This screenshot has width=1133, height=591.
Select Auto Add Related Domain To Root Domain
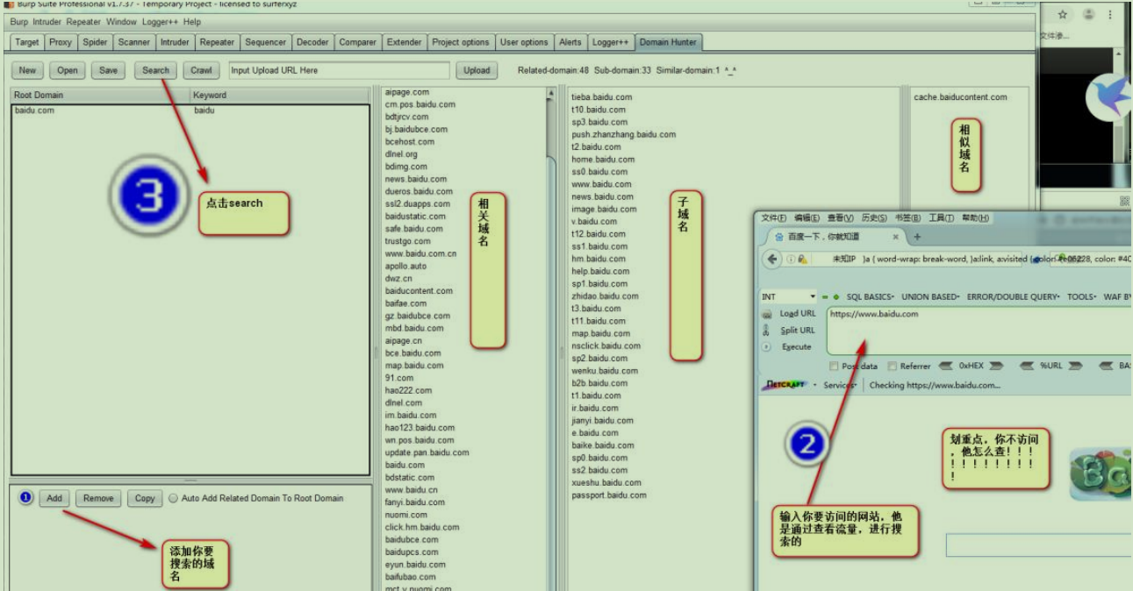[173, 498]
